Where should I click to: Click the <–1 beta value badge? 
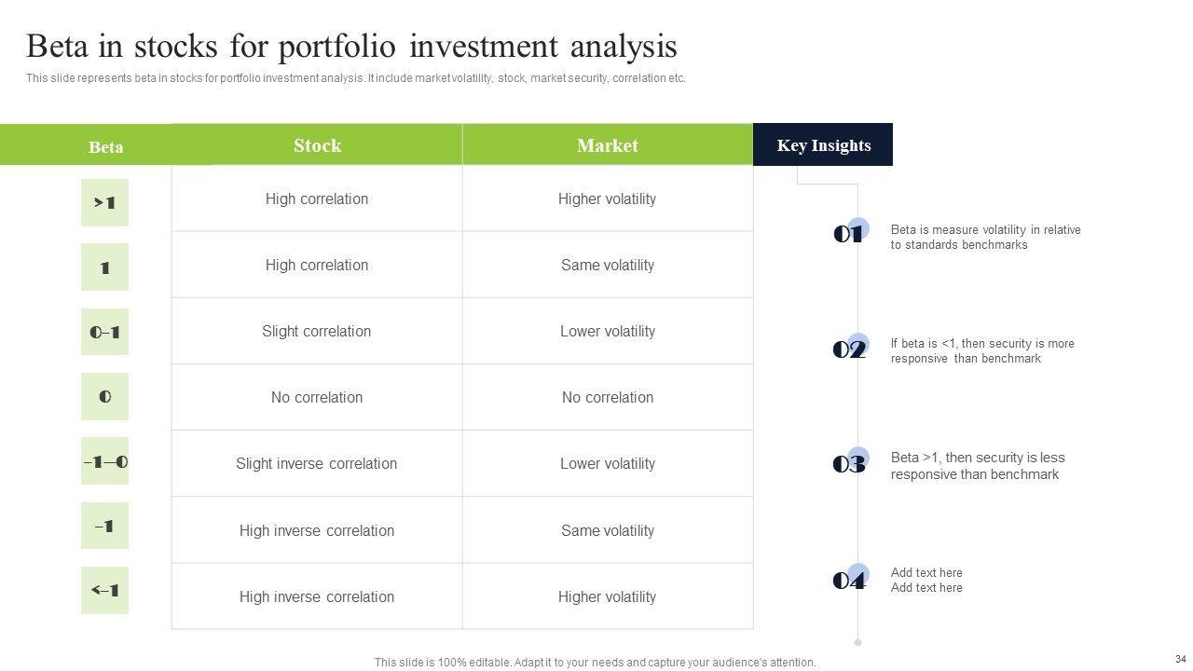104,590
